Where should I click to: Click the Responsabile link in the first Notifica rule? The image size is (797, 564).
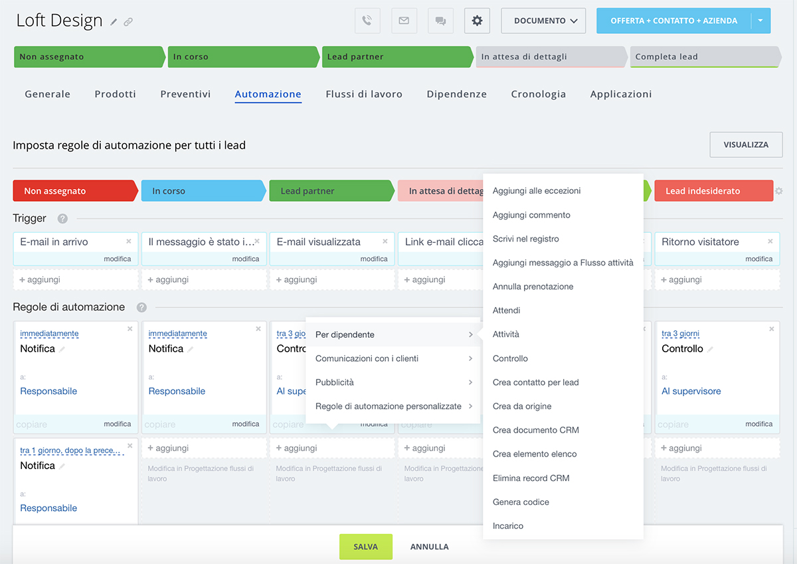(x=48, y=391)
